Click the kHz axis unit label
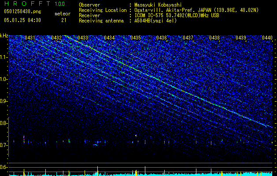The width and height of the screenshot is (277, 176). point(4,36)
